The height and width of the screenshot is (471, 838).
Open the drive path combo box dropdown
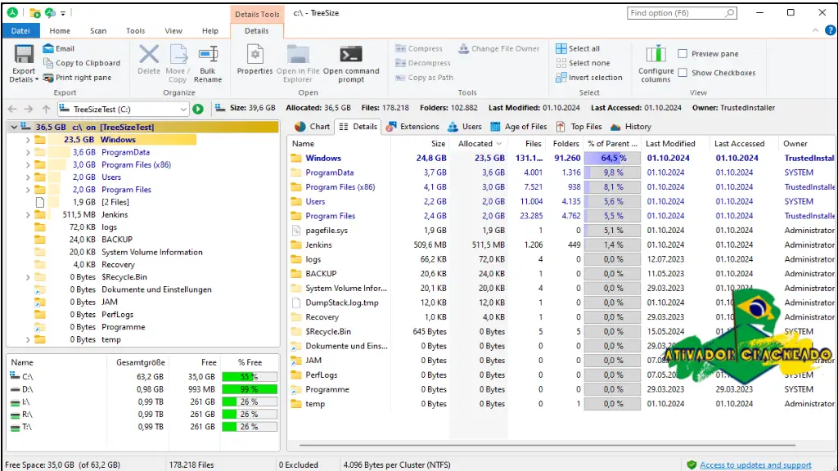pyautogui.click(x=182, y=109)
